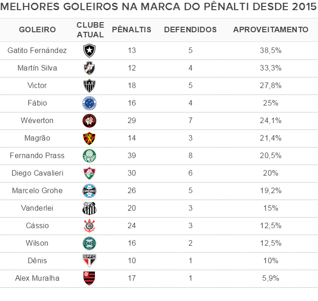This screenshot has width=318, height=301.
Task: Click the Vasco crest beside Martín Silva
Action: 89,68
